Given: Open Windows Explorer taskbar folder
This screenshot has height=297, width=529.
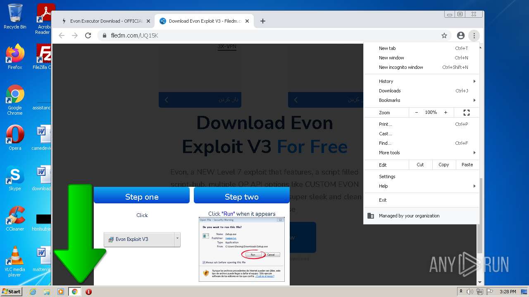Looking at the screenshot, I should click(x=47, y=292).
